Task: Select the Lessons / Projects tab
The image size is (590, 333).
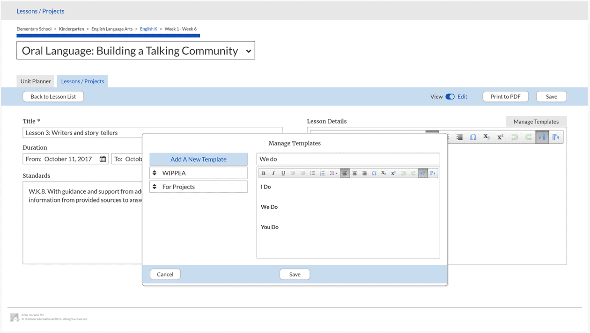Action: point(82,81)
